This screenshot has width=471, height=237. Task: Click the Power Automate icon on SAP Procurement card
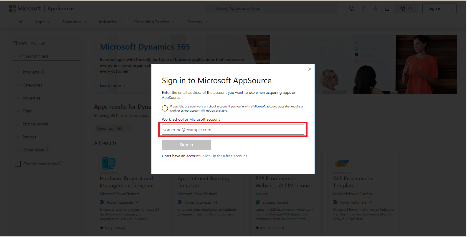tap(336, 202)
